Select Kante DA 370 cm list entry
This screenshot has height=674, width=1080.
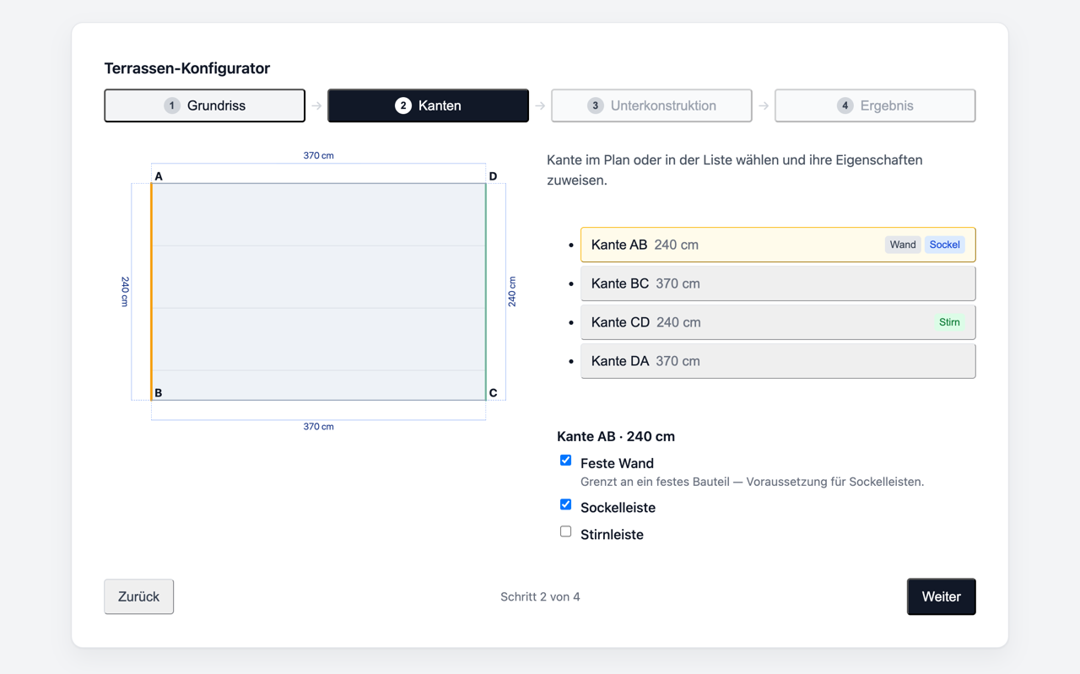click(778, 361)
